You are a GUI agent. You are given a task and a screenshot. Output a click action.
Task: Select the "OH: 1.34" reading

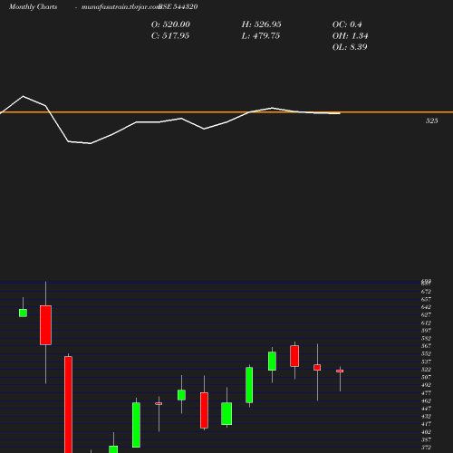point(350,36)
